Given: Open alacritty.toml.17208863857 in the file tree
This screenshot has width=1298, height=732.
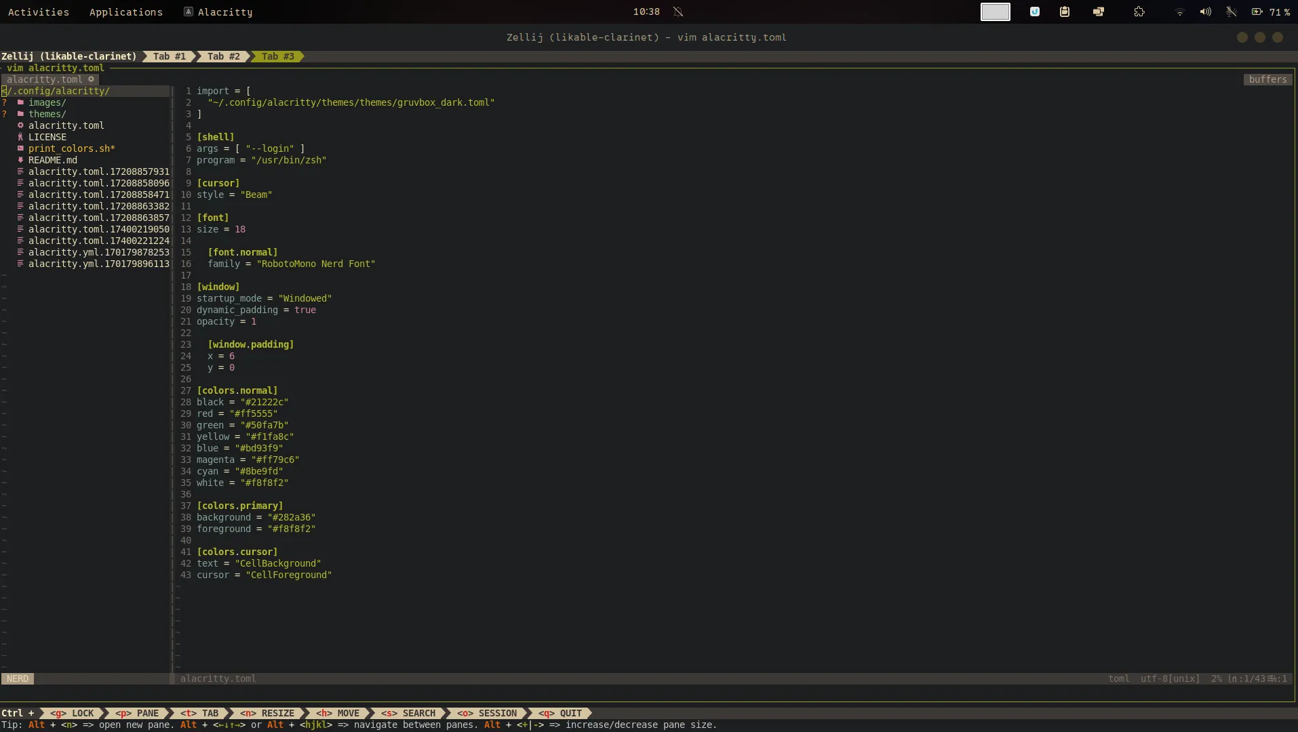Looking at the screenshot, I should [99, 218].
